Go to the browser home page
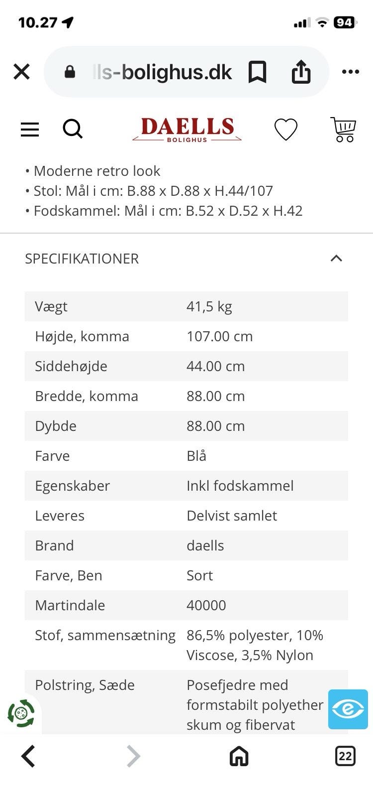373x809 pixels. [239, 756]
